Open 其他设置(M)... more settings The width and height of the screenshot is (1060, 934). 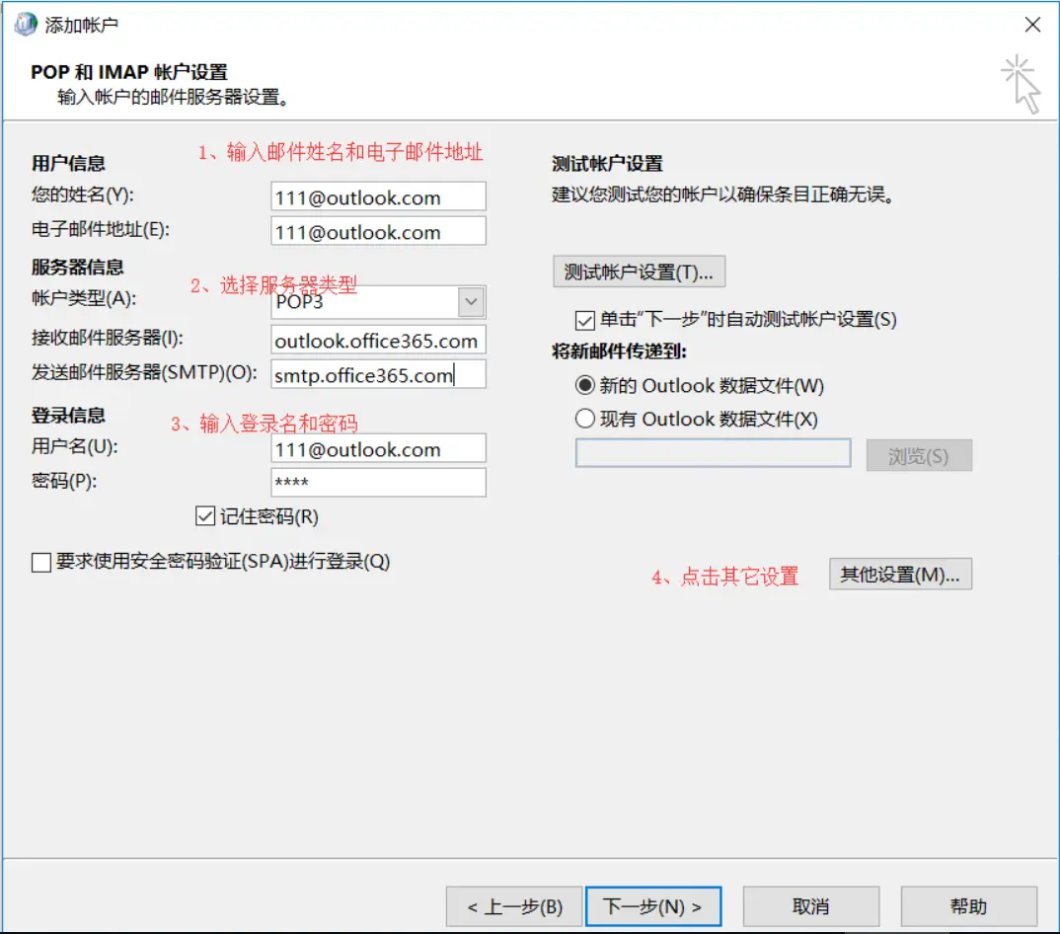(x=900, y=575)
